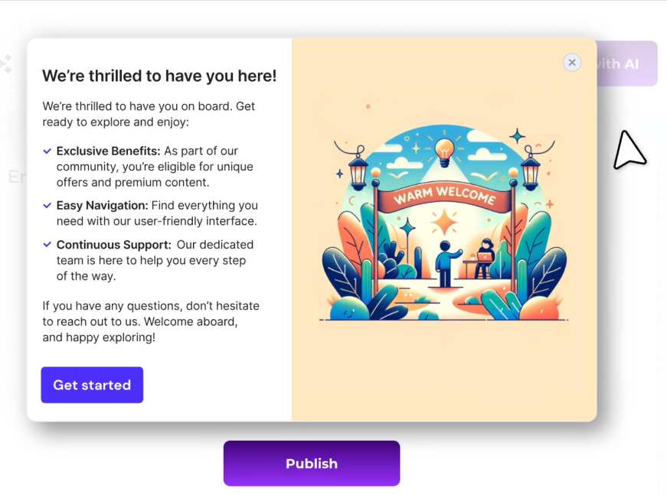Click the sparkle AI icon top left
The image size is (667, 495).
point(8,64)
